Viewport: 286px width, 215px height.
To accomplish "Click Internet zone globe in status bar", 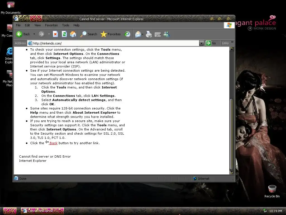I will click(195, 179).
